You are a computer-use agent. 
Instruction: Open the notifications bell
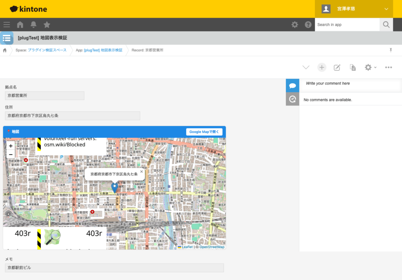[33, 24]
